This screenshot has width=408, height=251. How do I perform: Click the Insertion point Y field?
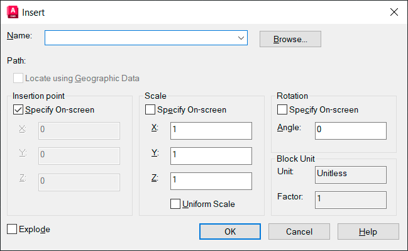tap(79, 156)
